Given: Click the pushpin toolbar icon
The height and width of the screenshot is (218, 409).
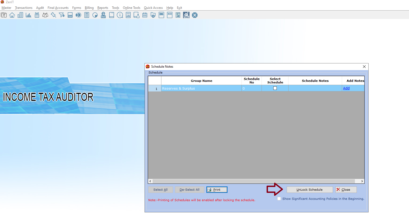Looking at the screenshot, I should tap(54, 15).
